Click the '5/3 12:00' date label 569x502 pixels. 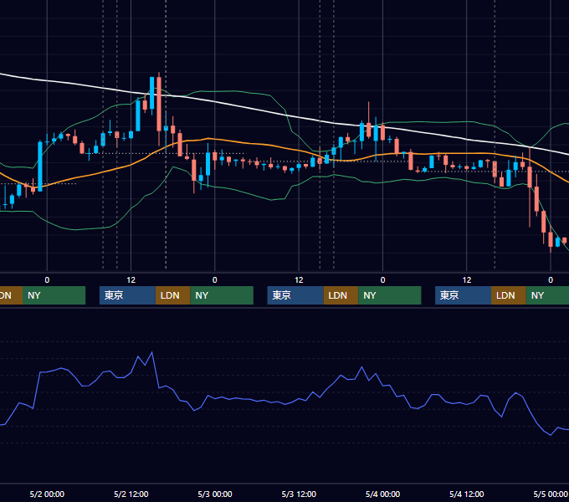click(299, 494)
